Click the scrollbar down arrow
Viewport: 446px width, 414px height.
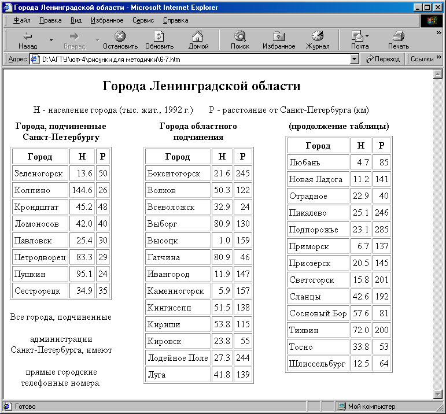click(x=437, y=394)
